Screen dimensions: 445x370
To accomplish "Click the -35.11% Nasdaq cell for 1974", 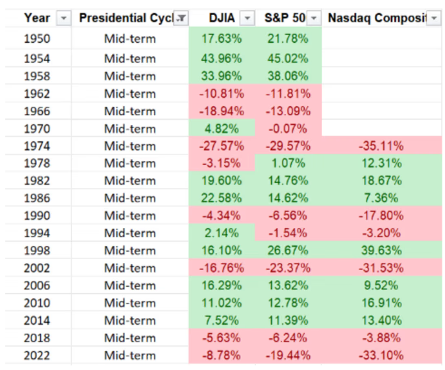I will click(x=382, y=146).
